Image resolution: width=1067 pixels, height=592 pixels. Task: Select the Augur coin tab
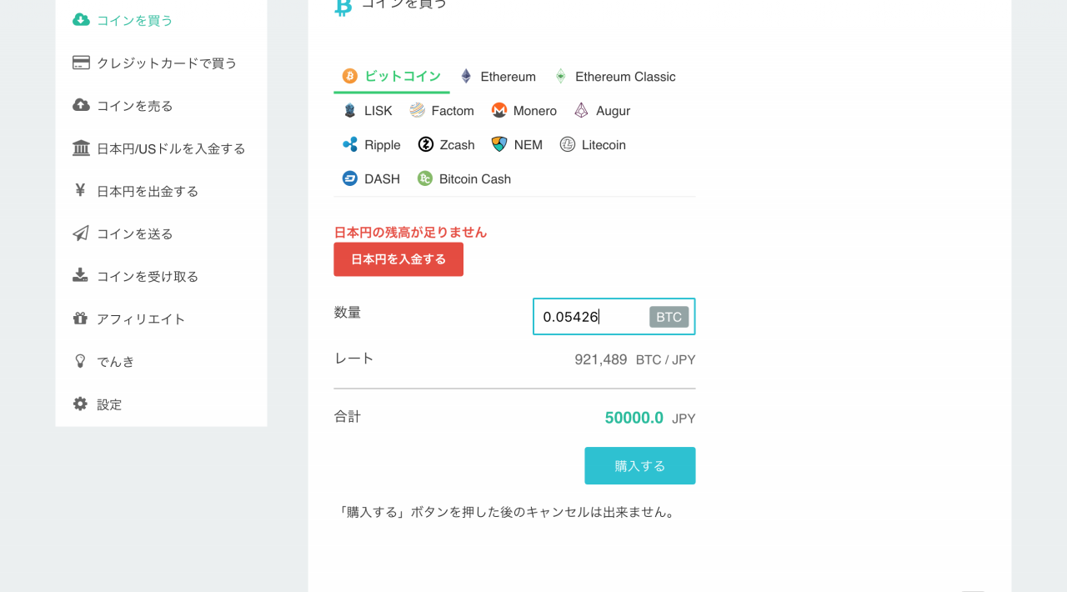pyautogui.click(x=602, y=111)
